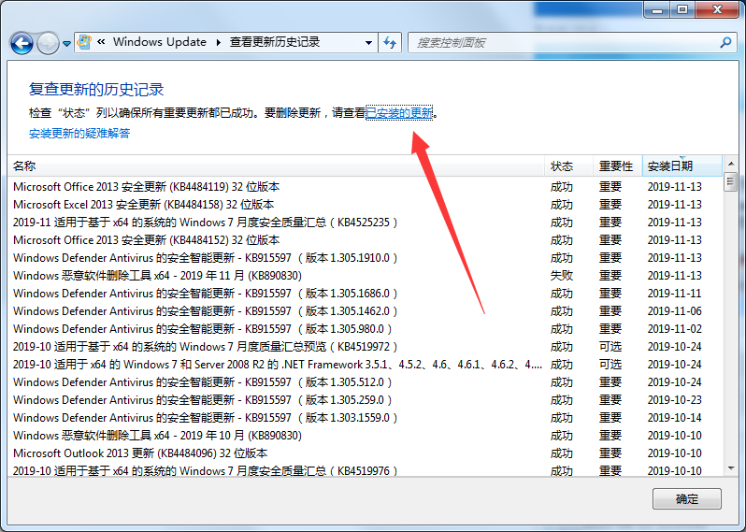Screen dimensions: 746x532
Task: Select Defender update 版本 1.305.259.0 row
Action: pyautogui.click(x=365, y=400)
